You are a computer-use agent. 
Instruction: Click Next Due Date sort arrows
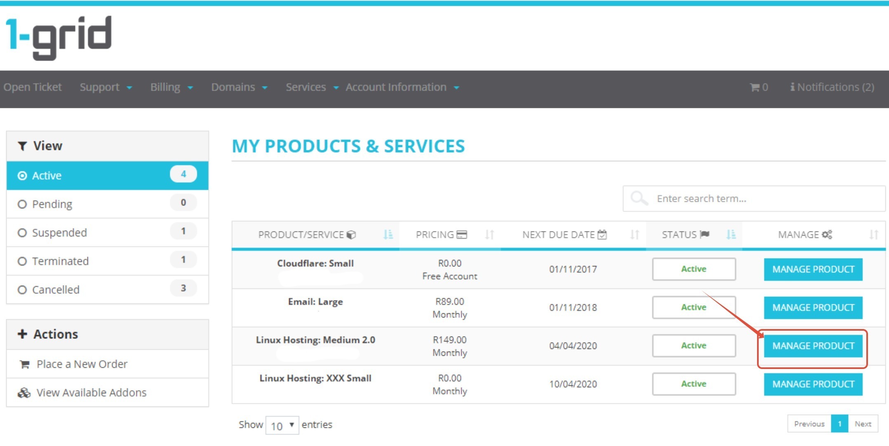[x=635, y=235]
